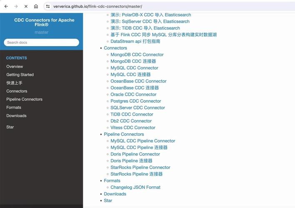Open Downloads link in main list
This screenshot has height=208, width=295.
point(115,194)
